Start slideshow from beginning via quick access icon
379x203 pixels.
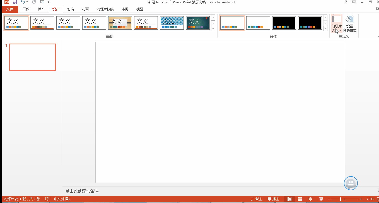tap(42, 2)
